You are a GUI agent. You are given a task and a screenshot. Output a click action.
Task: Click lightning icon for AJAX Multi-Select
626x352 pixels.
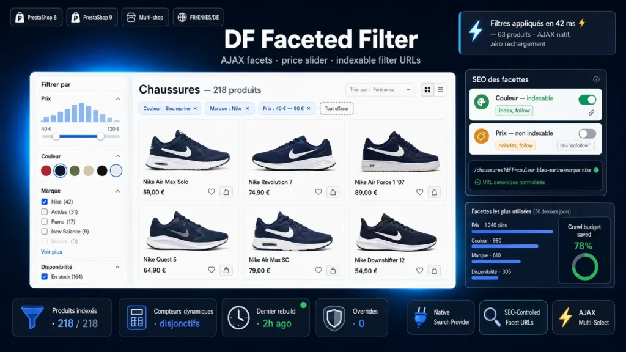[565, 318]
